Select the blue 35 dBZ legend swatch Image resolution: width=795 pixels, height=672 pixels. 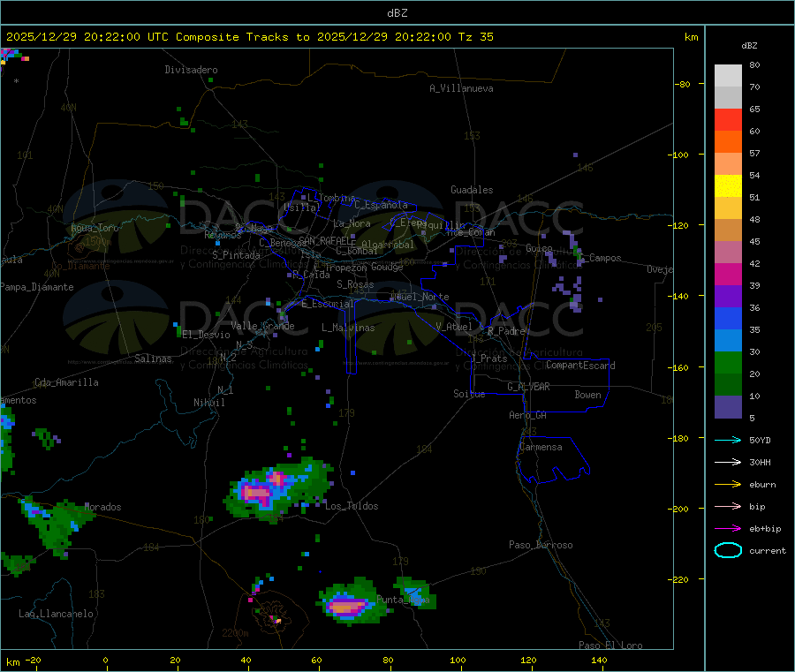[728, 318]
